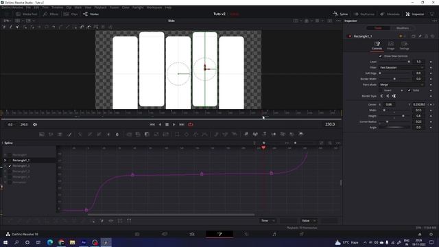This screenshot has width=439, height=247.
Task: Open the Workspace menu
Action: (154, 8)
